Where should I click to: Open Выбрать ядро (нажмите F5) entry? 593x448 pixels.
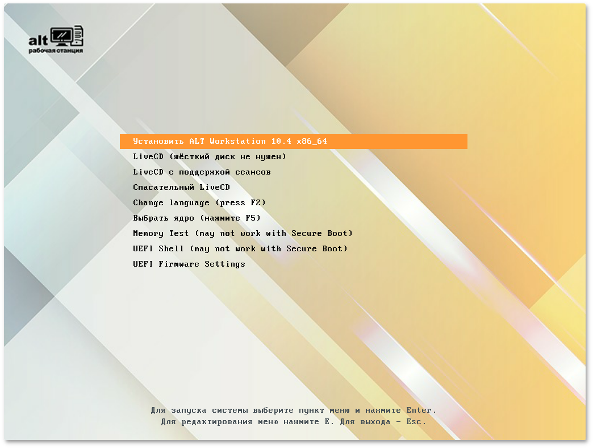[x=197, y=218]
